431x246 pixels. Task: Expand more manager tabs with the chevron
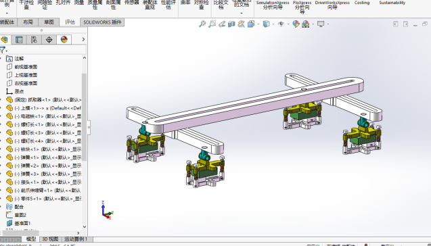coord(83,39)
